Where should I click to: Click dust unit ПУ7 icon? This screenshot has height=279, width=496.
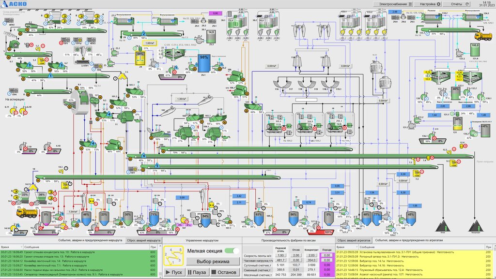133,169
